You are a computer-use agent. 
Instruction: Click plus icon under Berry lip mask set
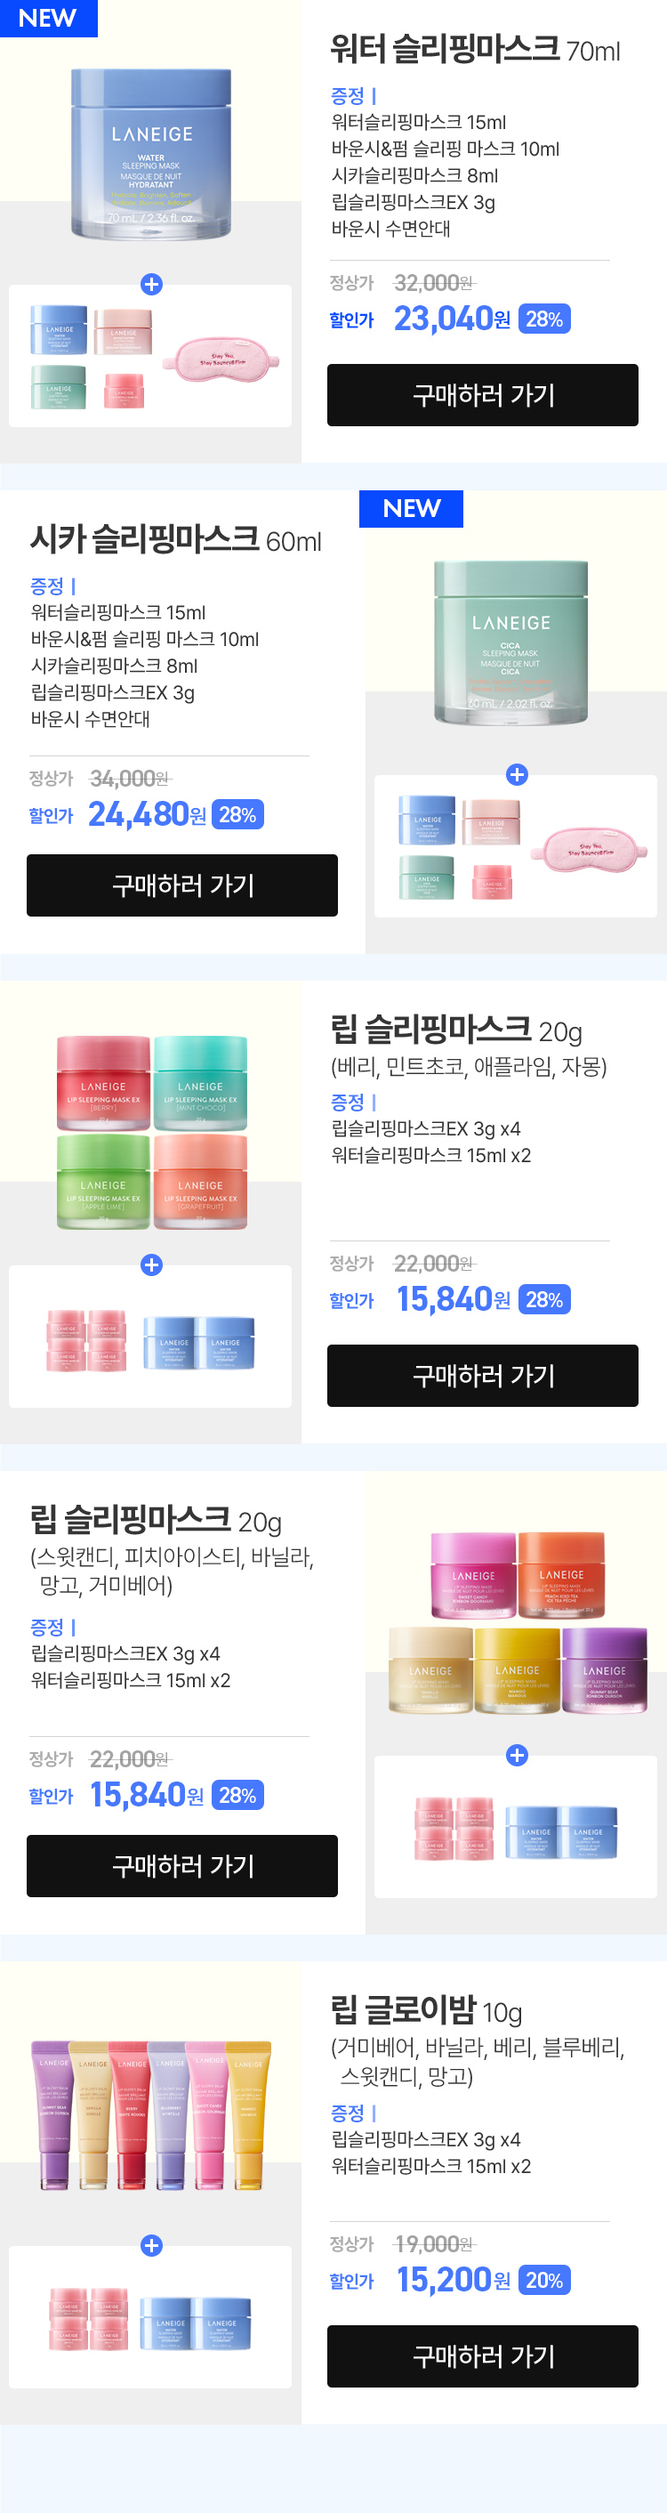coord(151,1265)
